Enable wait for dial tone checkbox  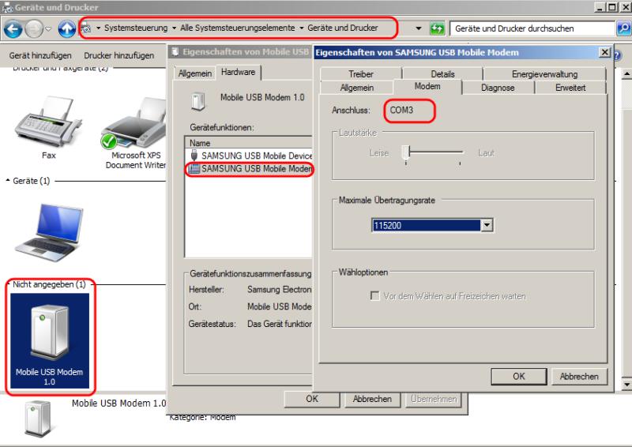coord(376,296)
